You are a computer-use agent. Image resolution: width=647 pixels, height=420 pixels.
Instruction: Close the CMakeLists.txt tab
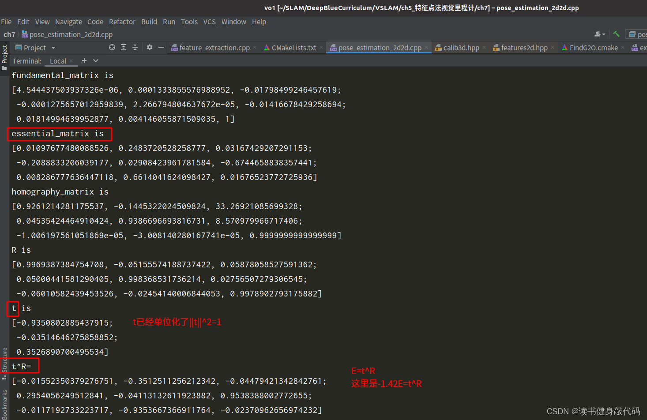coord(321,47)
